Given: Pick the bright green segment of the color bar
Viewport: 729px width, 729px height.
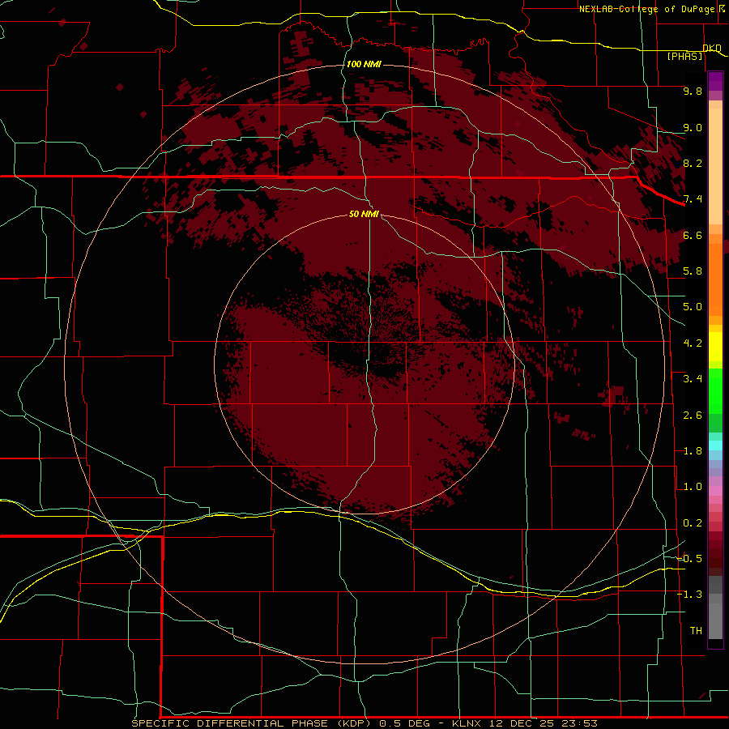Looking at the screenshot, I should [715, 390].
